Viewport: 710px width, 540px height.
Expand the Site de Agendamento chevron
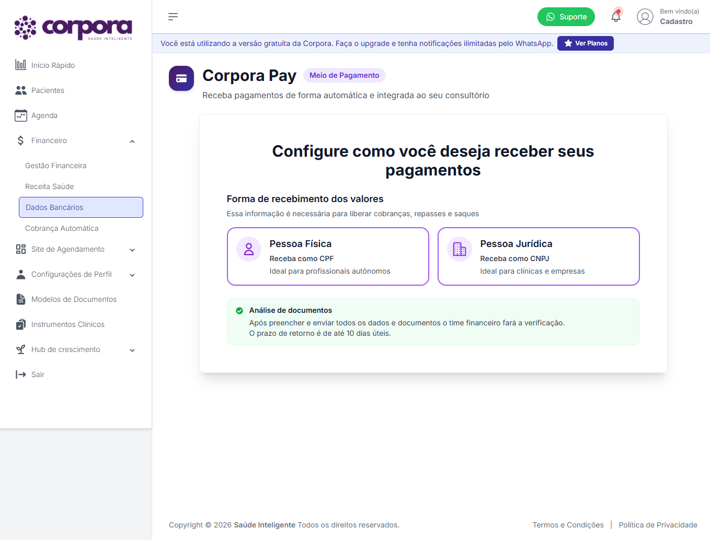click(132, 250)
